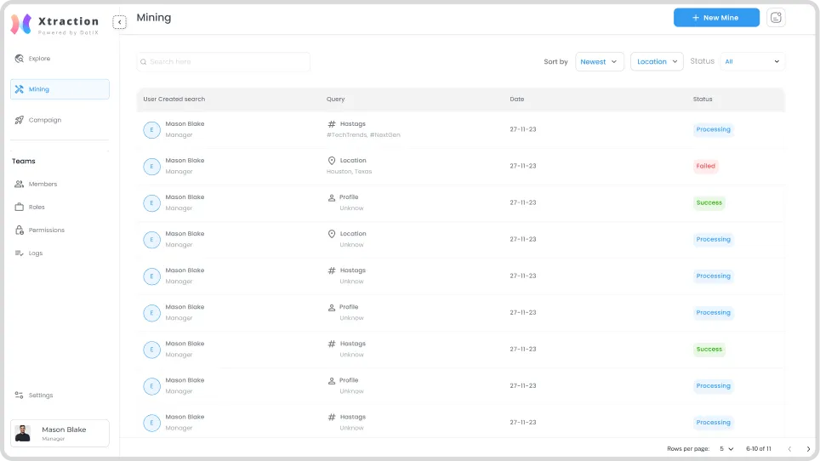Click the Campaign rocket icon
The height and width of the screenshot is (461, 820).
pyautogui.click(x=20, y=120)
